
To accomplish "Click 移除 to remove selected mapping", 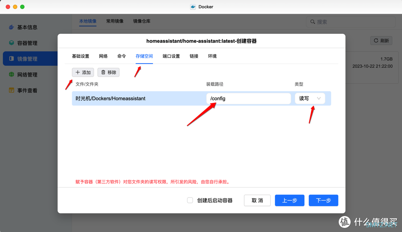I will click(108, 72).
